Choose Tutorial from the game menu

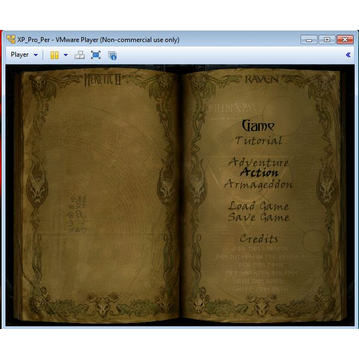[259, 141]
